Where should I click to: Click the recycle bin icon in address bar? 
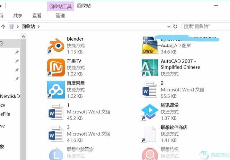tap(12, 27)
